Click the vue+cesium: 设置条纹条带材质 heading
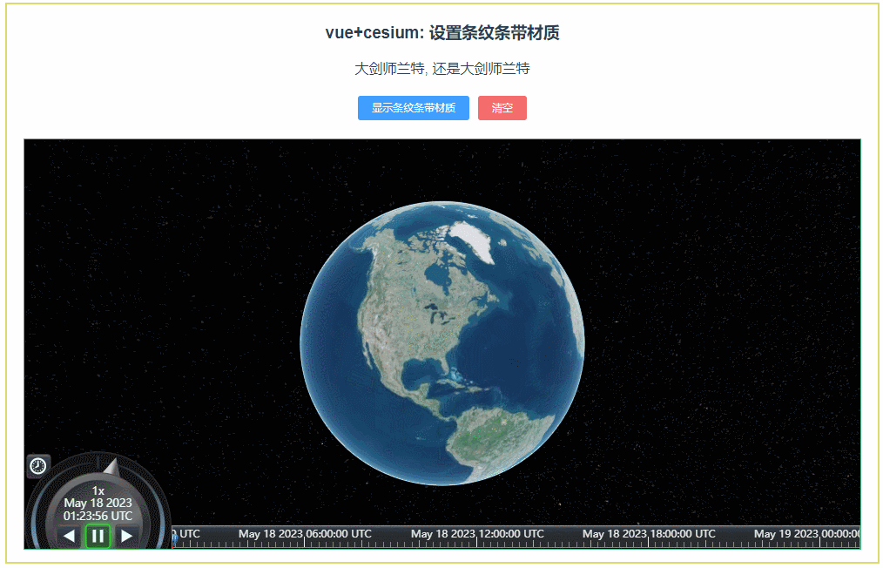The width and height of the screenshot is (883, 568). pyautogui.click(x=442, y=33)
